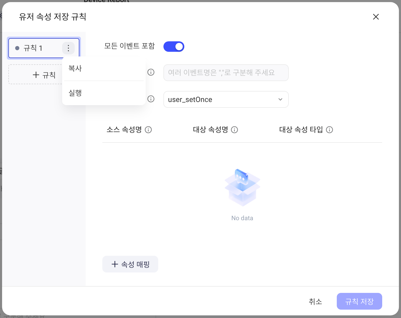Click the info icon beside 대상 속성 타입
Image resolution: width=401 pixels, height=318 pixels.
(x=329, y=130)
